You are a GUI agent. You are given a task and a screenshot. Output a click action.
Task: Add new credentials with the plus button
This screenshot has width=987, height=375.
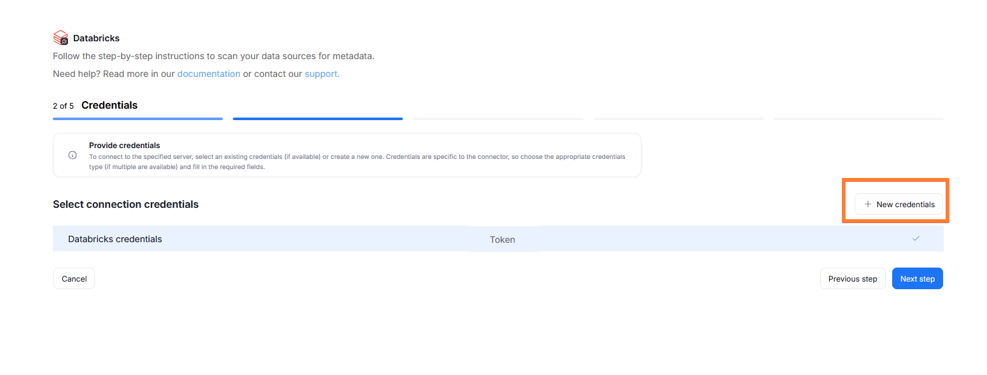(x=899, y=204)
